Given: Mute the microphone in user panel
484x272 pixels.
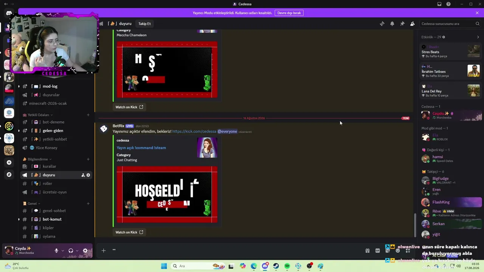Looking at the screenshot, I should (56, 250).
